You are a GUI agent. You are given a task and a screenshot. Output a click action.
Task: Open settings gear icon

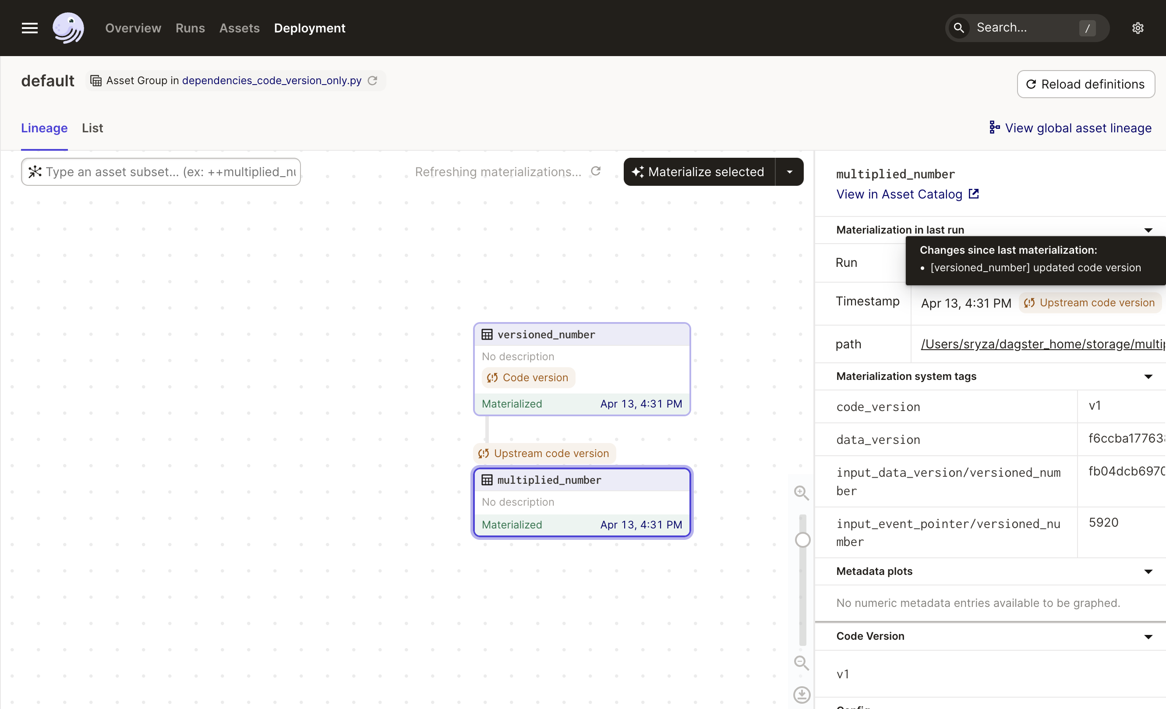point(1138,28)
